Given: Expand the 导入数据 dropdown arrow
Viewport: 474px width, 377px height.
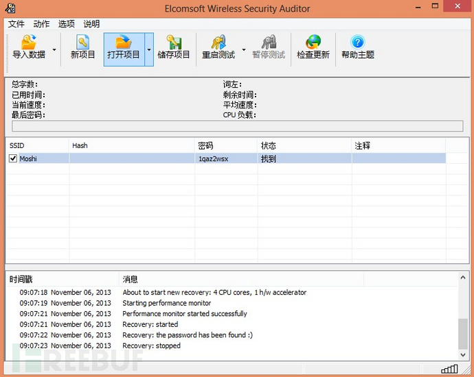Looking at the screenshot, I should [x=54, y=49].
